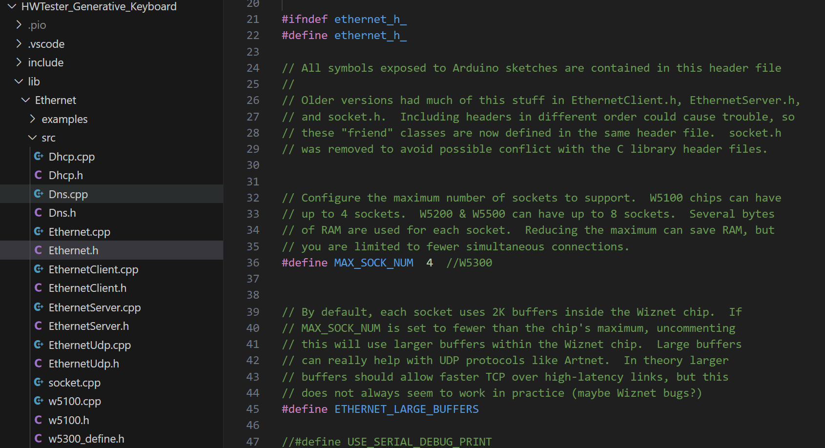
Task: Click the C icon next to EthernetClient.h
Action: coord(39,288)
